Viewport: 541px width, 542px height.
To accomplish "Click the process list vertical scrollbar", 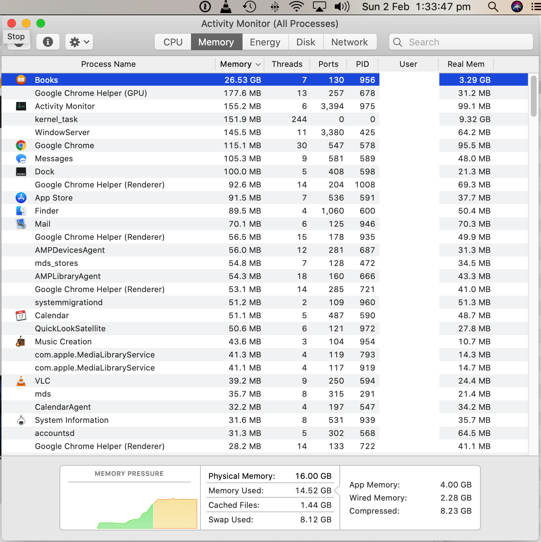I will tap(533, 96).
